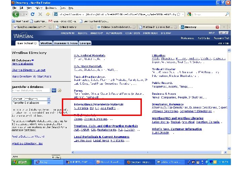The width and height of the screenshot is (242, 182).
Task: Open the New Databases link
Action: (23, 64)
